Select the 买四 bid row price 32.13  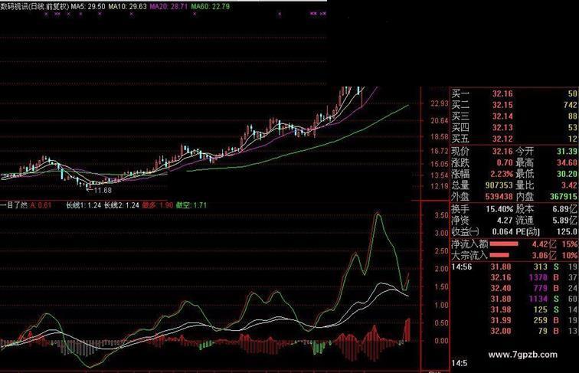(x=502, y=128)
